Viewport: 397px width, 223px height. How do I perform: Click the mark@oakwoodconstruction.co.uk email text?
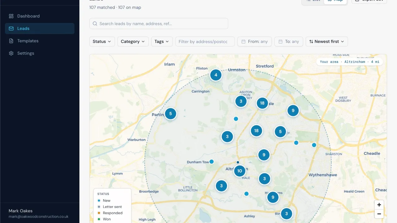(x=38, y=217)
